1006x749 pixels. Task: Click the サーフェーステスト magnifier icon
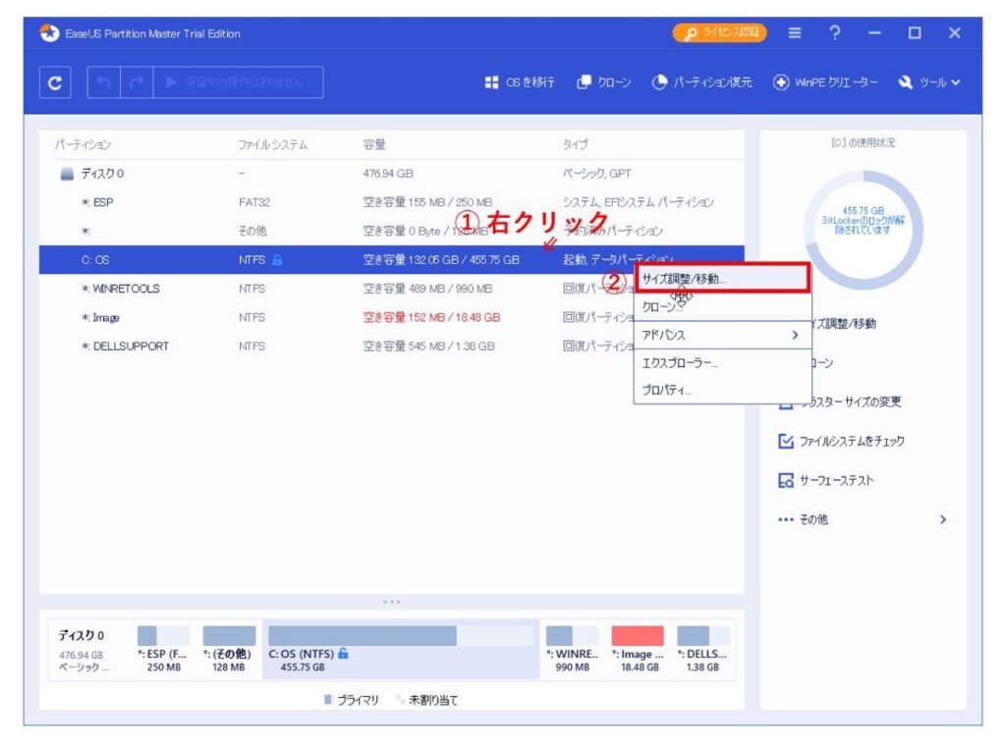(785, 480)
